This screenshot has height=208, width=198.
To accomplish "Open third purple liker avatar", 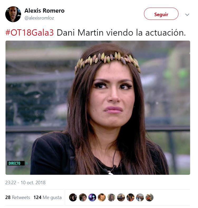I will (92, 197).
